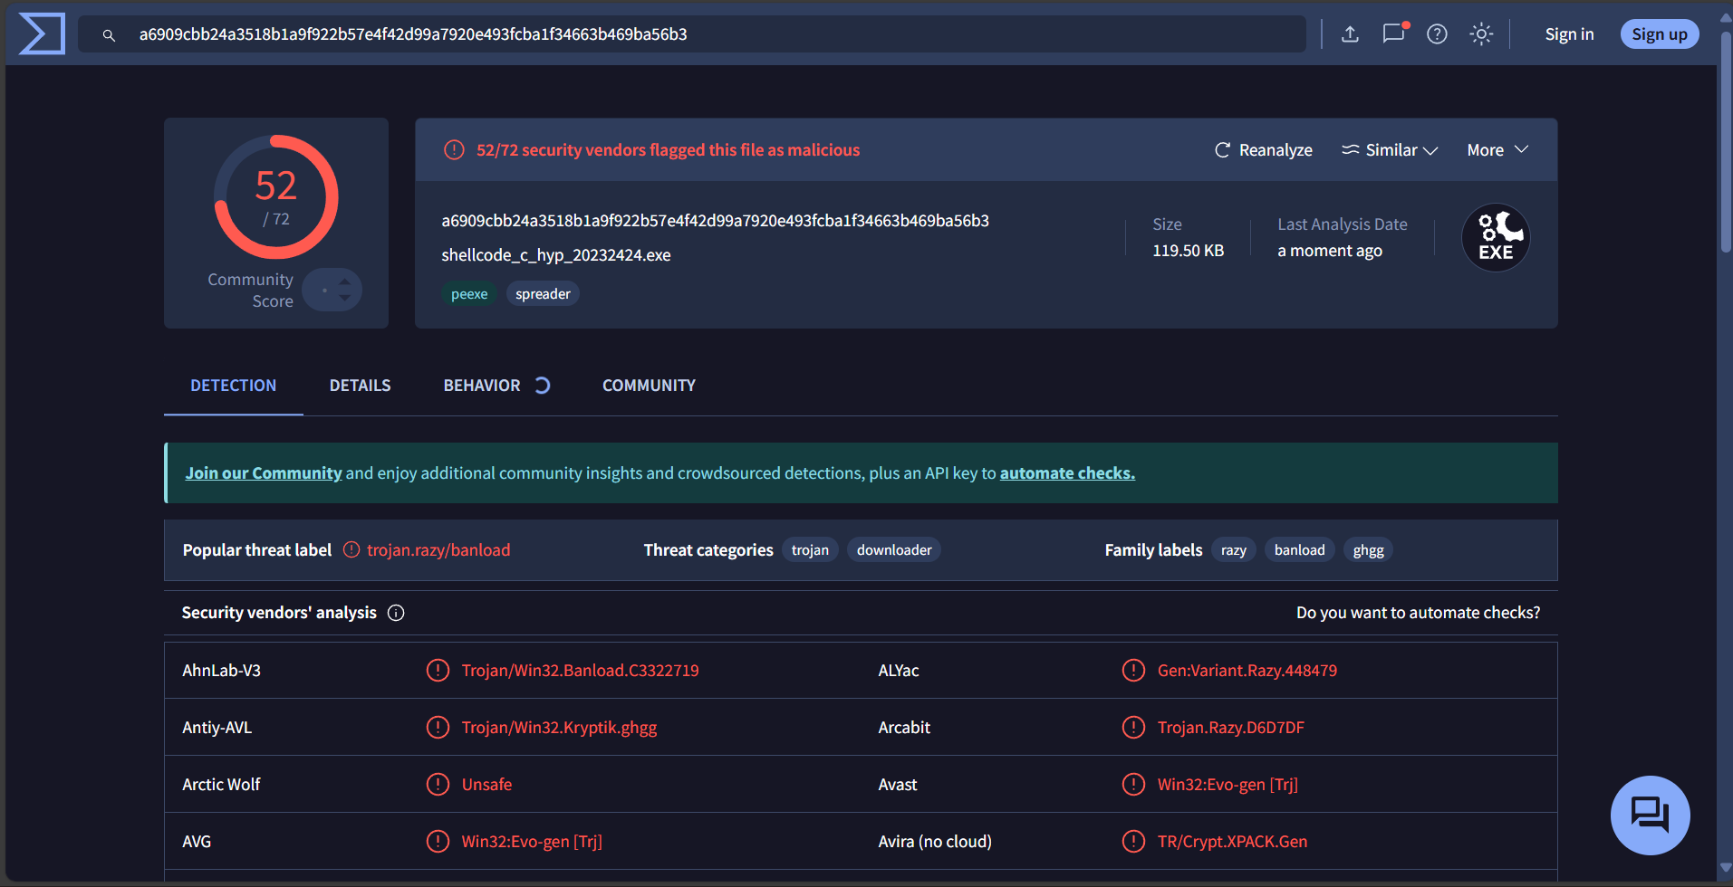Click the downloader threat category chip
1733x887 pixels.
click(894, 550)
